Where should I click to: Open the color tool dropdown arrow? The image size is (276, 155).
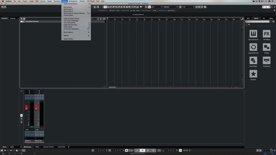point(143,7)
